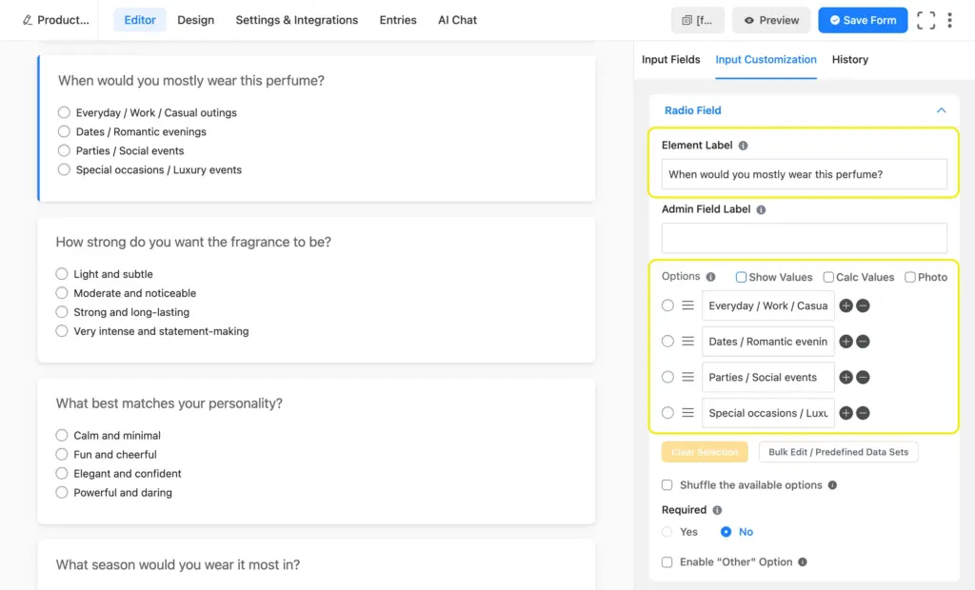Switch to Input Customization tab

click(x=766, y=60)
